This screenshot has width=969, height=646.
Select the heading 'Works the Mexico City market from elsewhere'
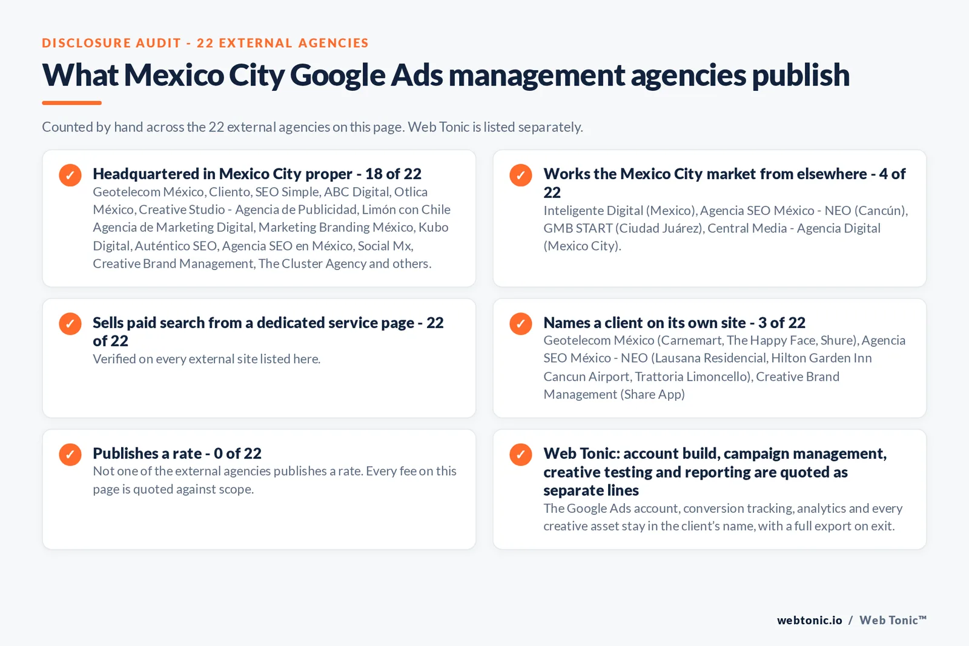pos(724,183)
